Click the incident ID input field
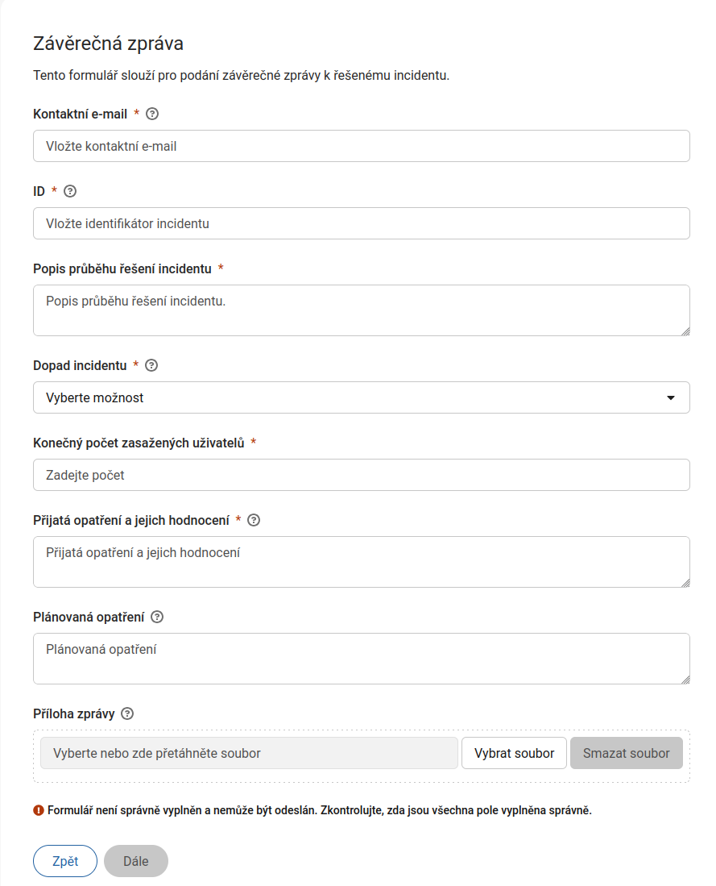The image size is (716, 886). (x=362, y=224)
